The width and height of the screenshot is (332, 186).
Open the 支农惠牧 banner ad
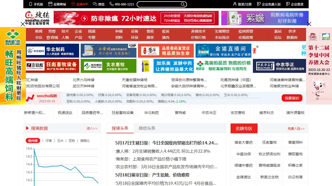click(x=108, y=66)
